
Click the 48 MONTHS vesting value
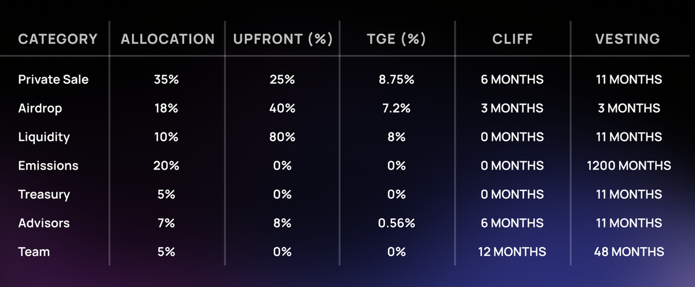[x=629, y=252]
